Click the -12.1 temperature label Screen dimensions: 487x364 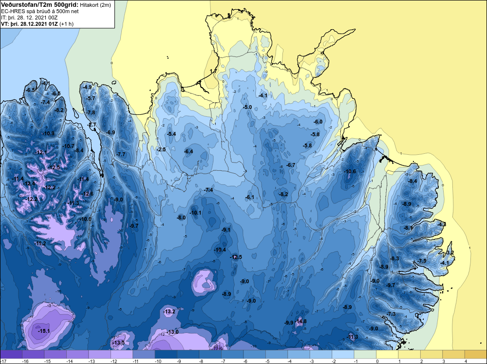(41, 152)
